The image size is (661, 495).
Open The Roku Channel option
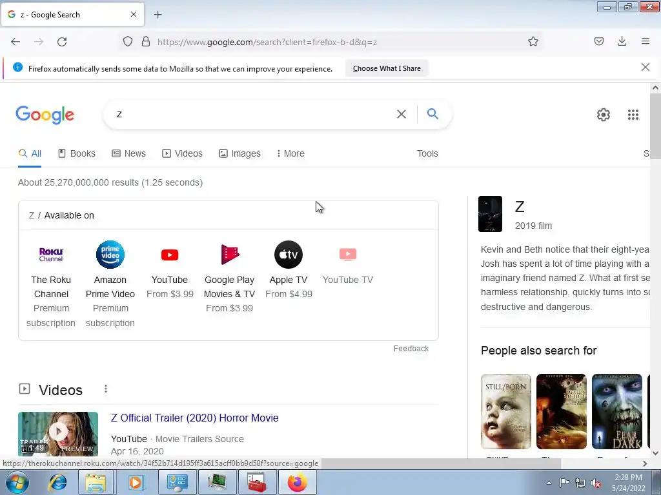coord(51,284)
